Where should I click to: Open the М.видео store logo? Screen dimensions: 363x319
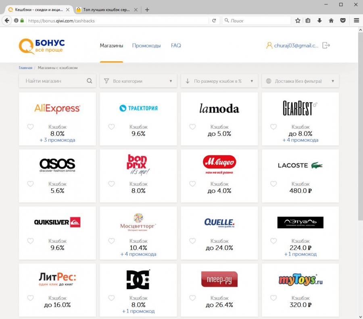click(x=219, y=165)
